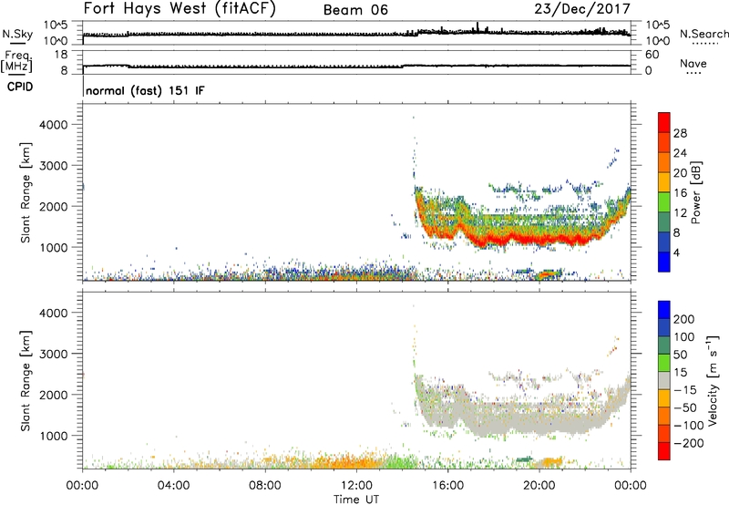Click the '12:00' time axis tick label
Viewport: 729px width, 505px height.
pyautogui.click(x=356, y=486)
